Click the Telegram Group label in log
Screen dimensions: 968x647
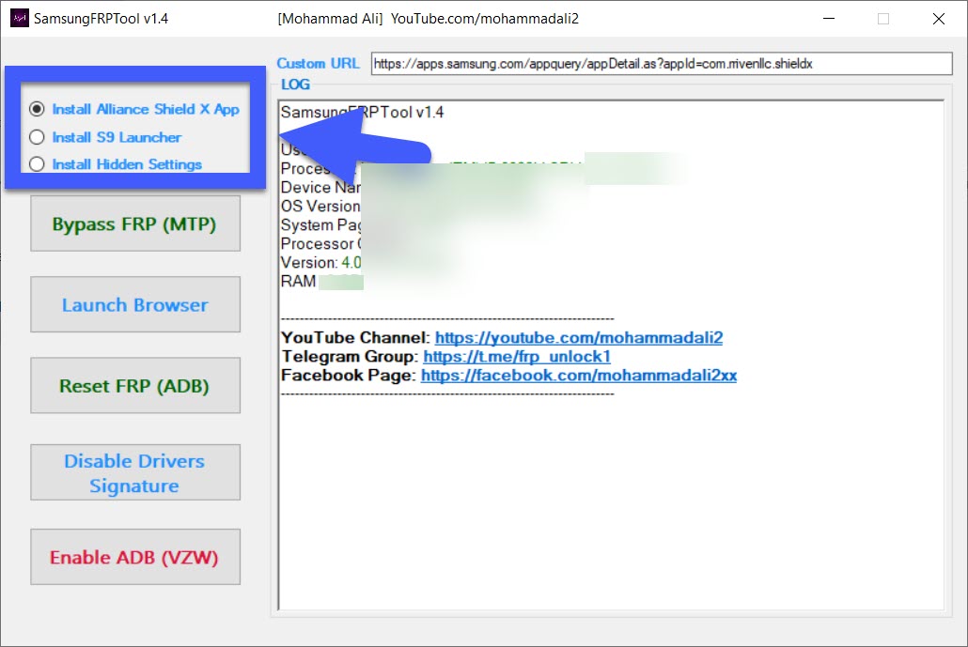coord(350,357)
